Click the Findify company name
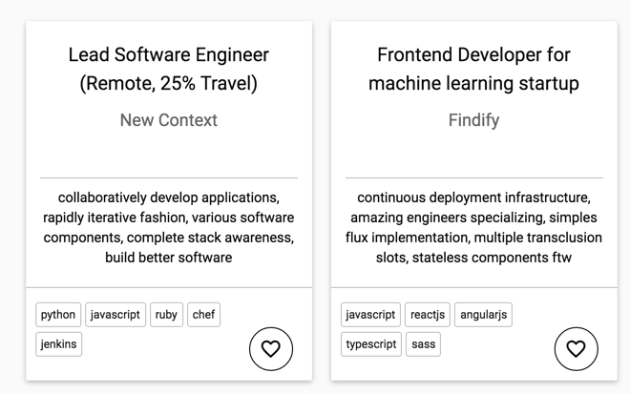Viewport: 630px width, 394px height. (x=473, y=120)
